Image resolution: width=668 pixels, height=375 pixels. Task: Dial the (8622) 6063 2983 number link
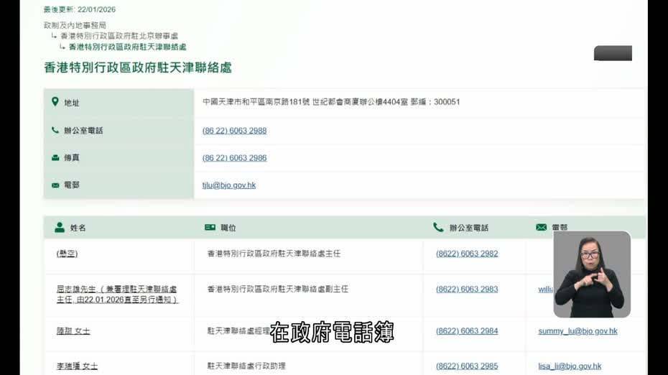coord(466,290)
